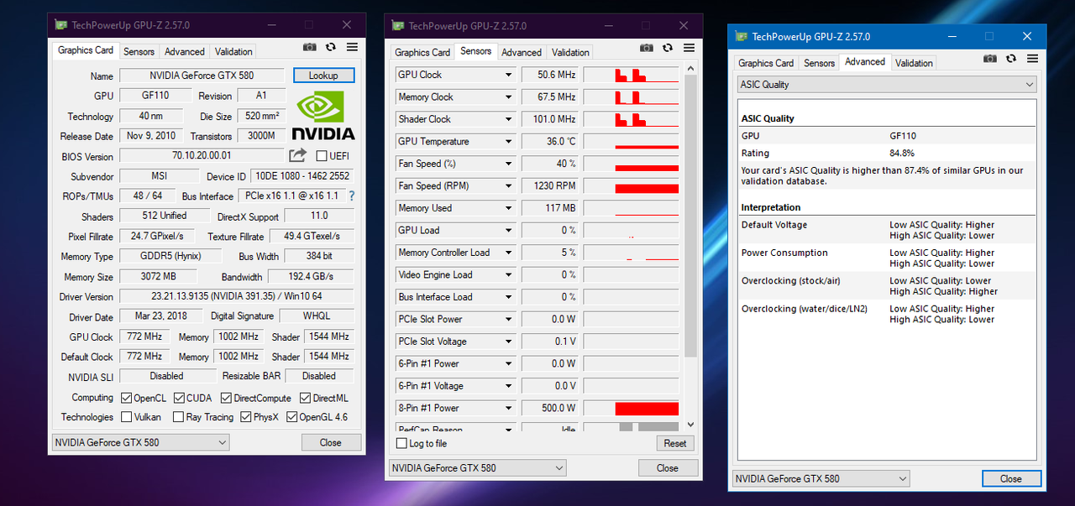
Task: Click the BIOS Version field 70.10.20.00.01
Action: (x=202, y=155)
